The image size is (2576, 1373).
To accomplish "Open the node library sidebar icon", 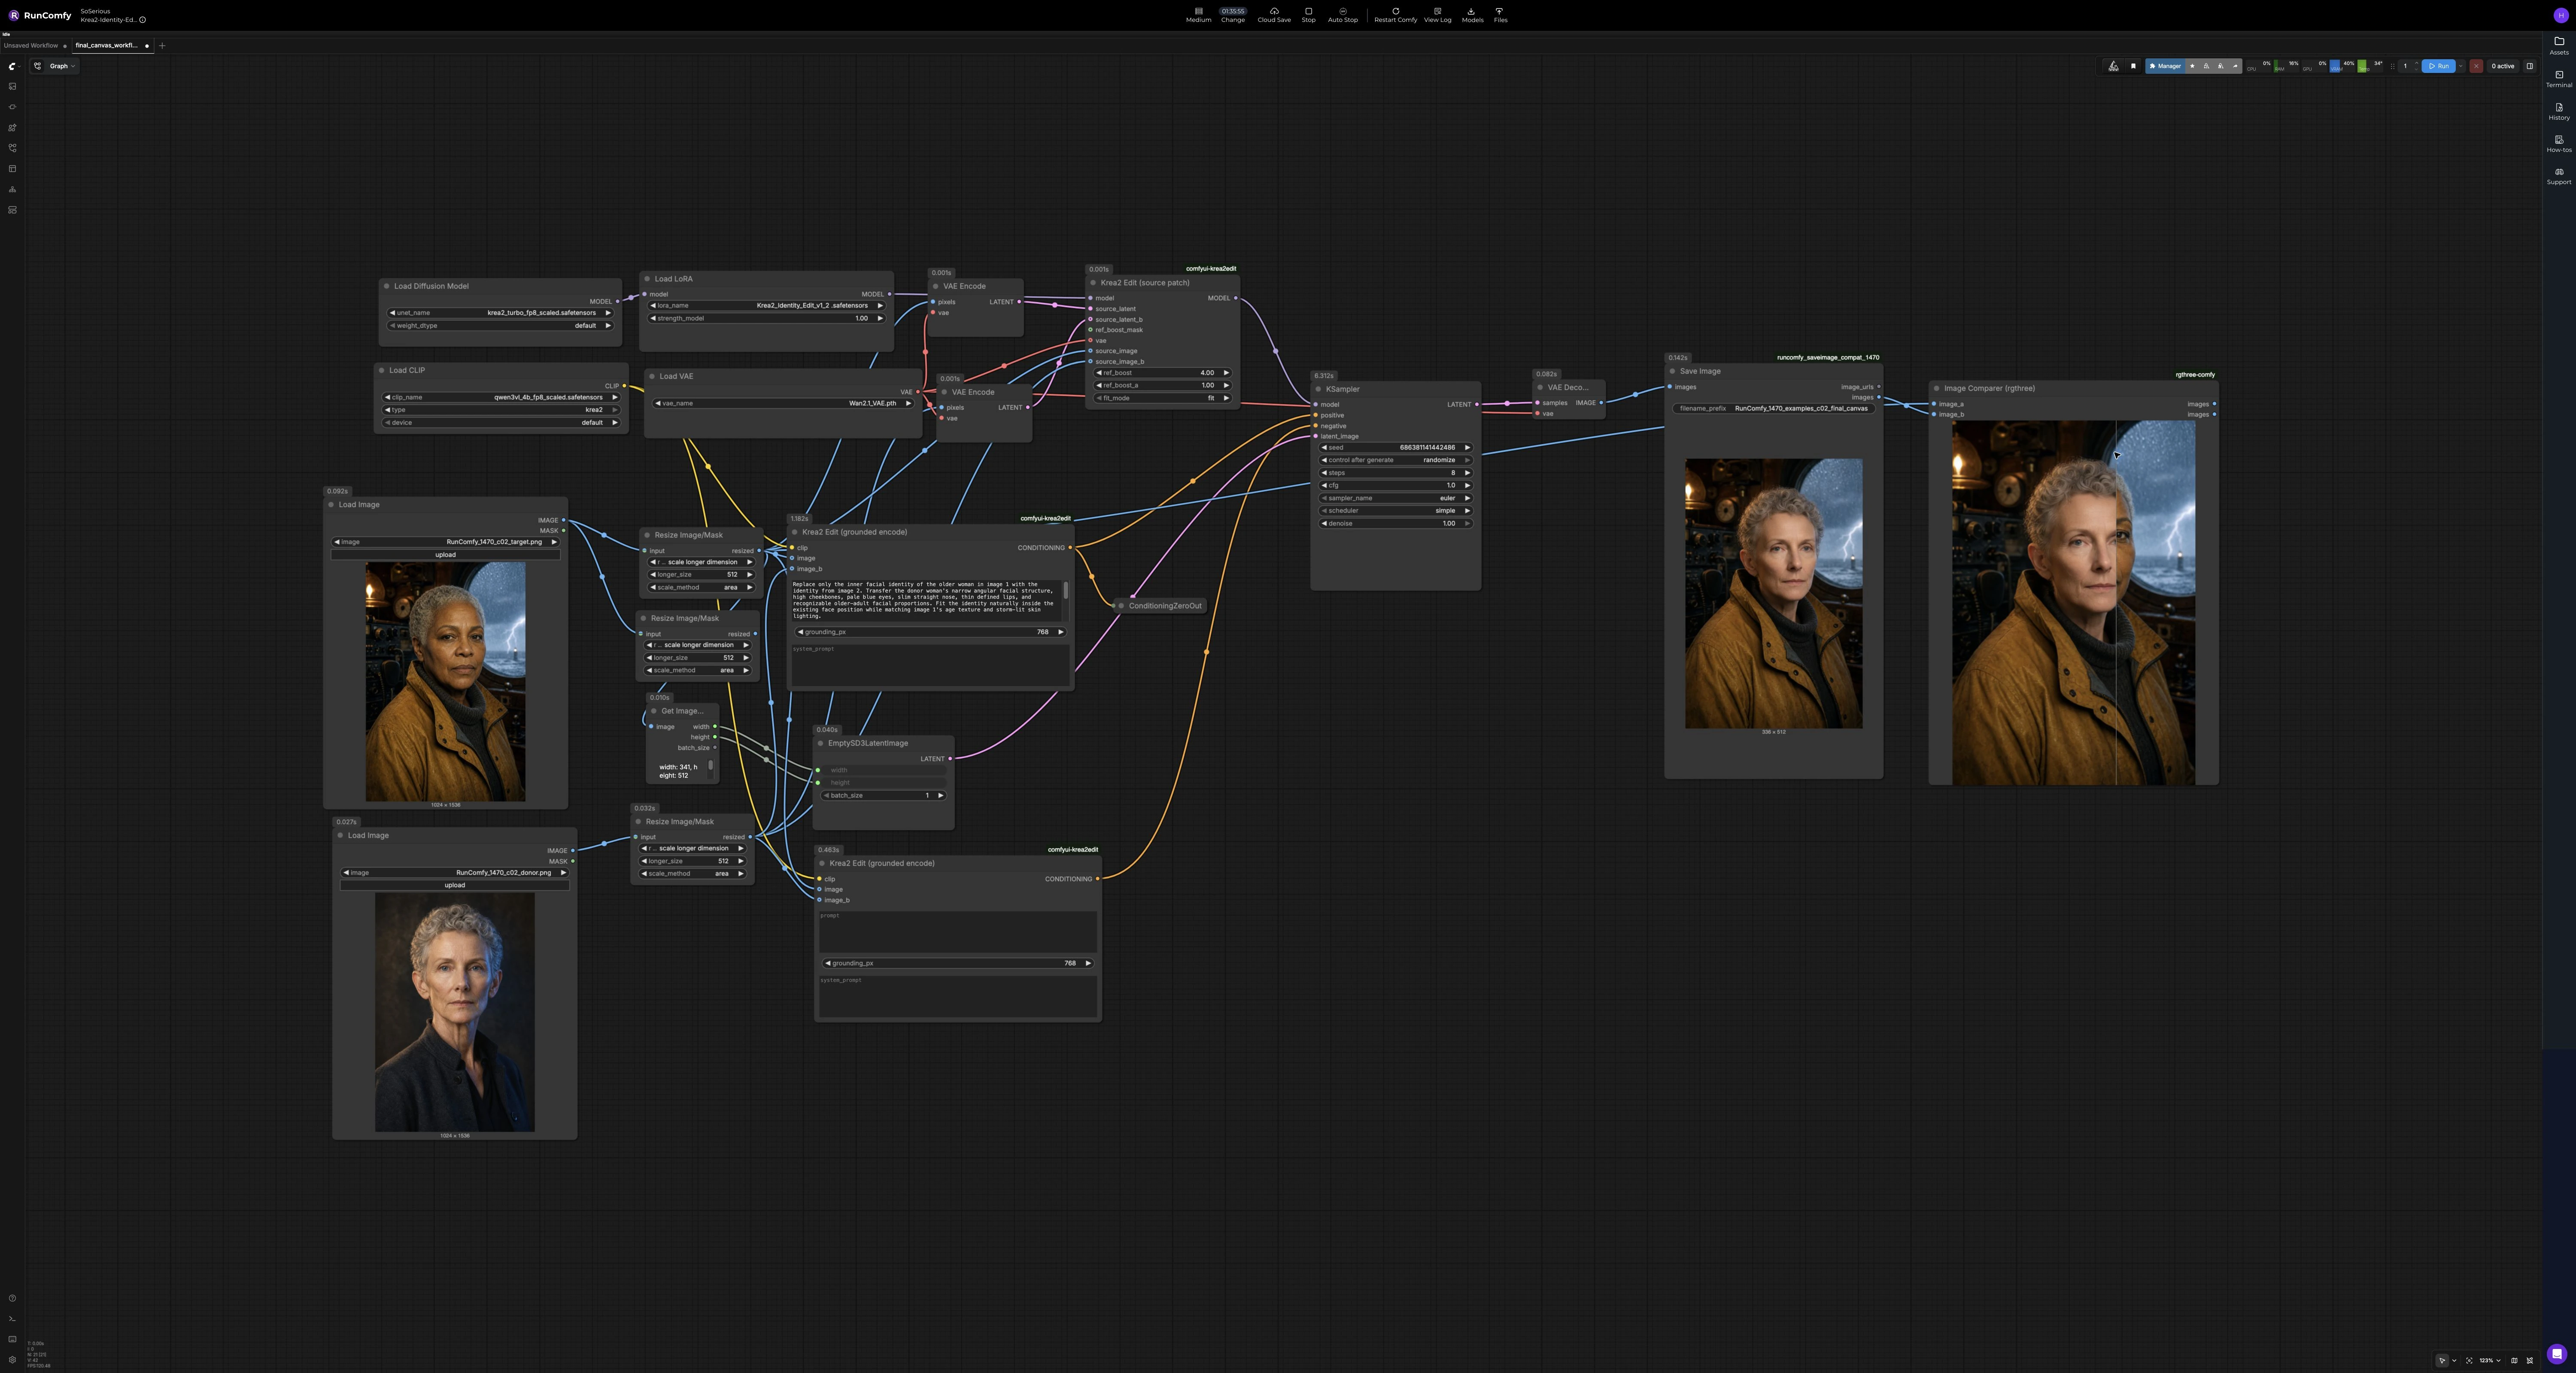I will tap(12, 107).
